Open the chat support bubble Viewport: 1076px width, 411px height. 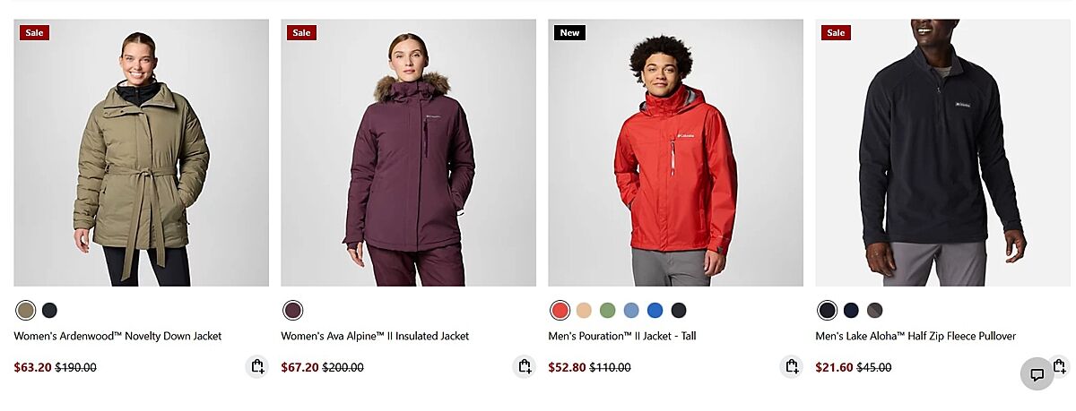1037,374
